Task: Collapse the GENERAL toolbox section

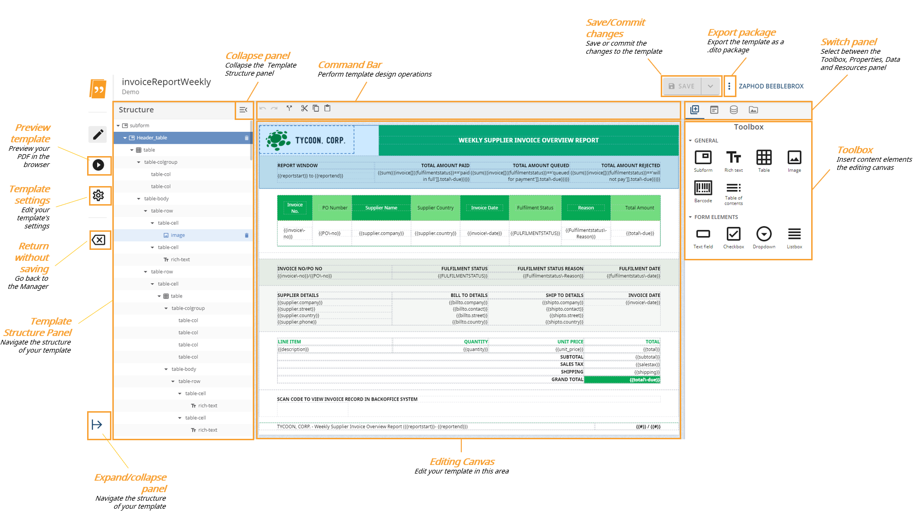Action: pos(690,141)
